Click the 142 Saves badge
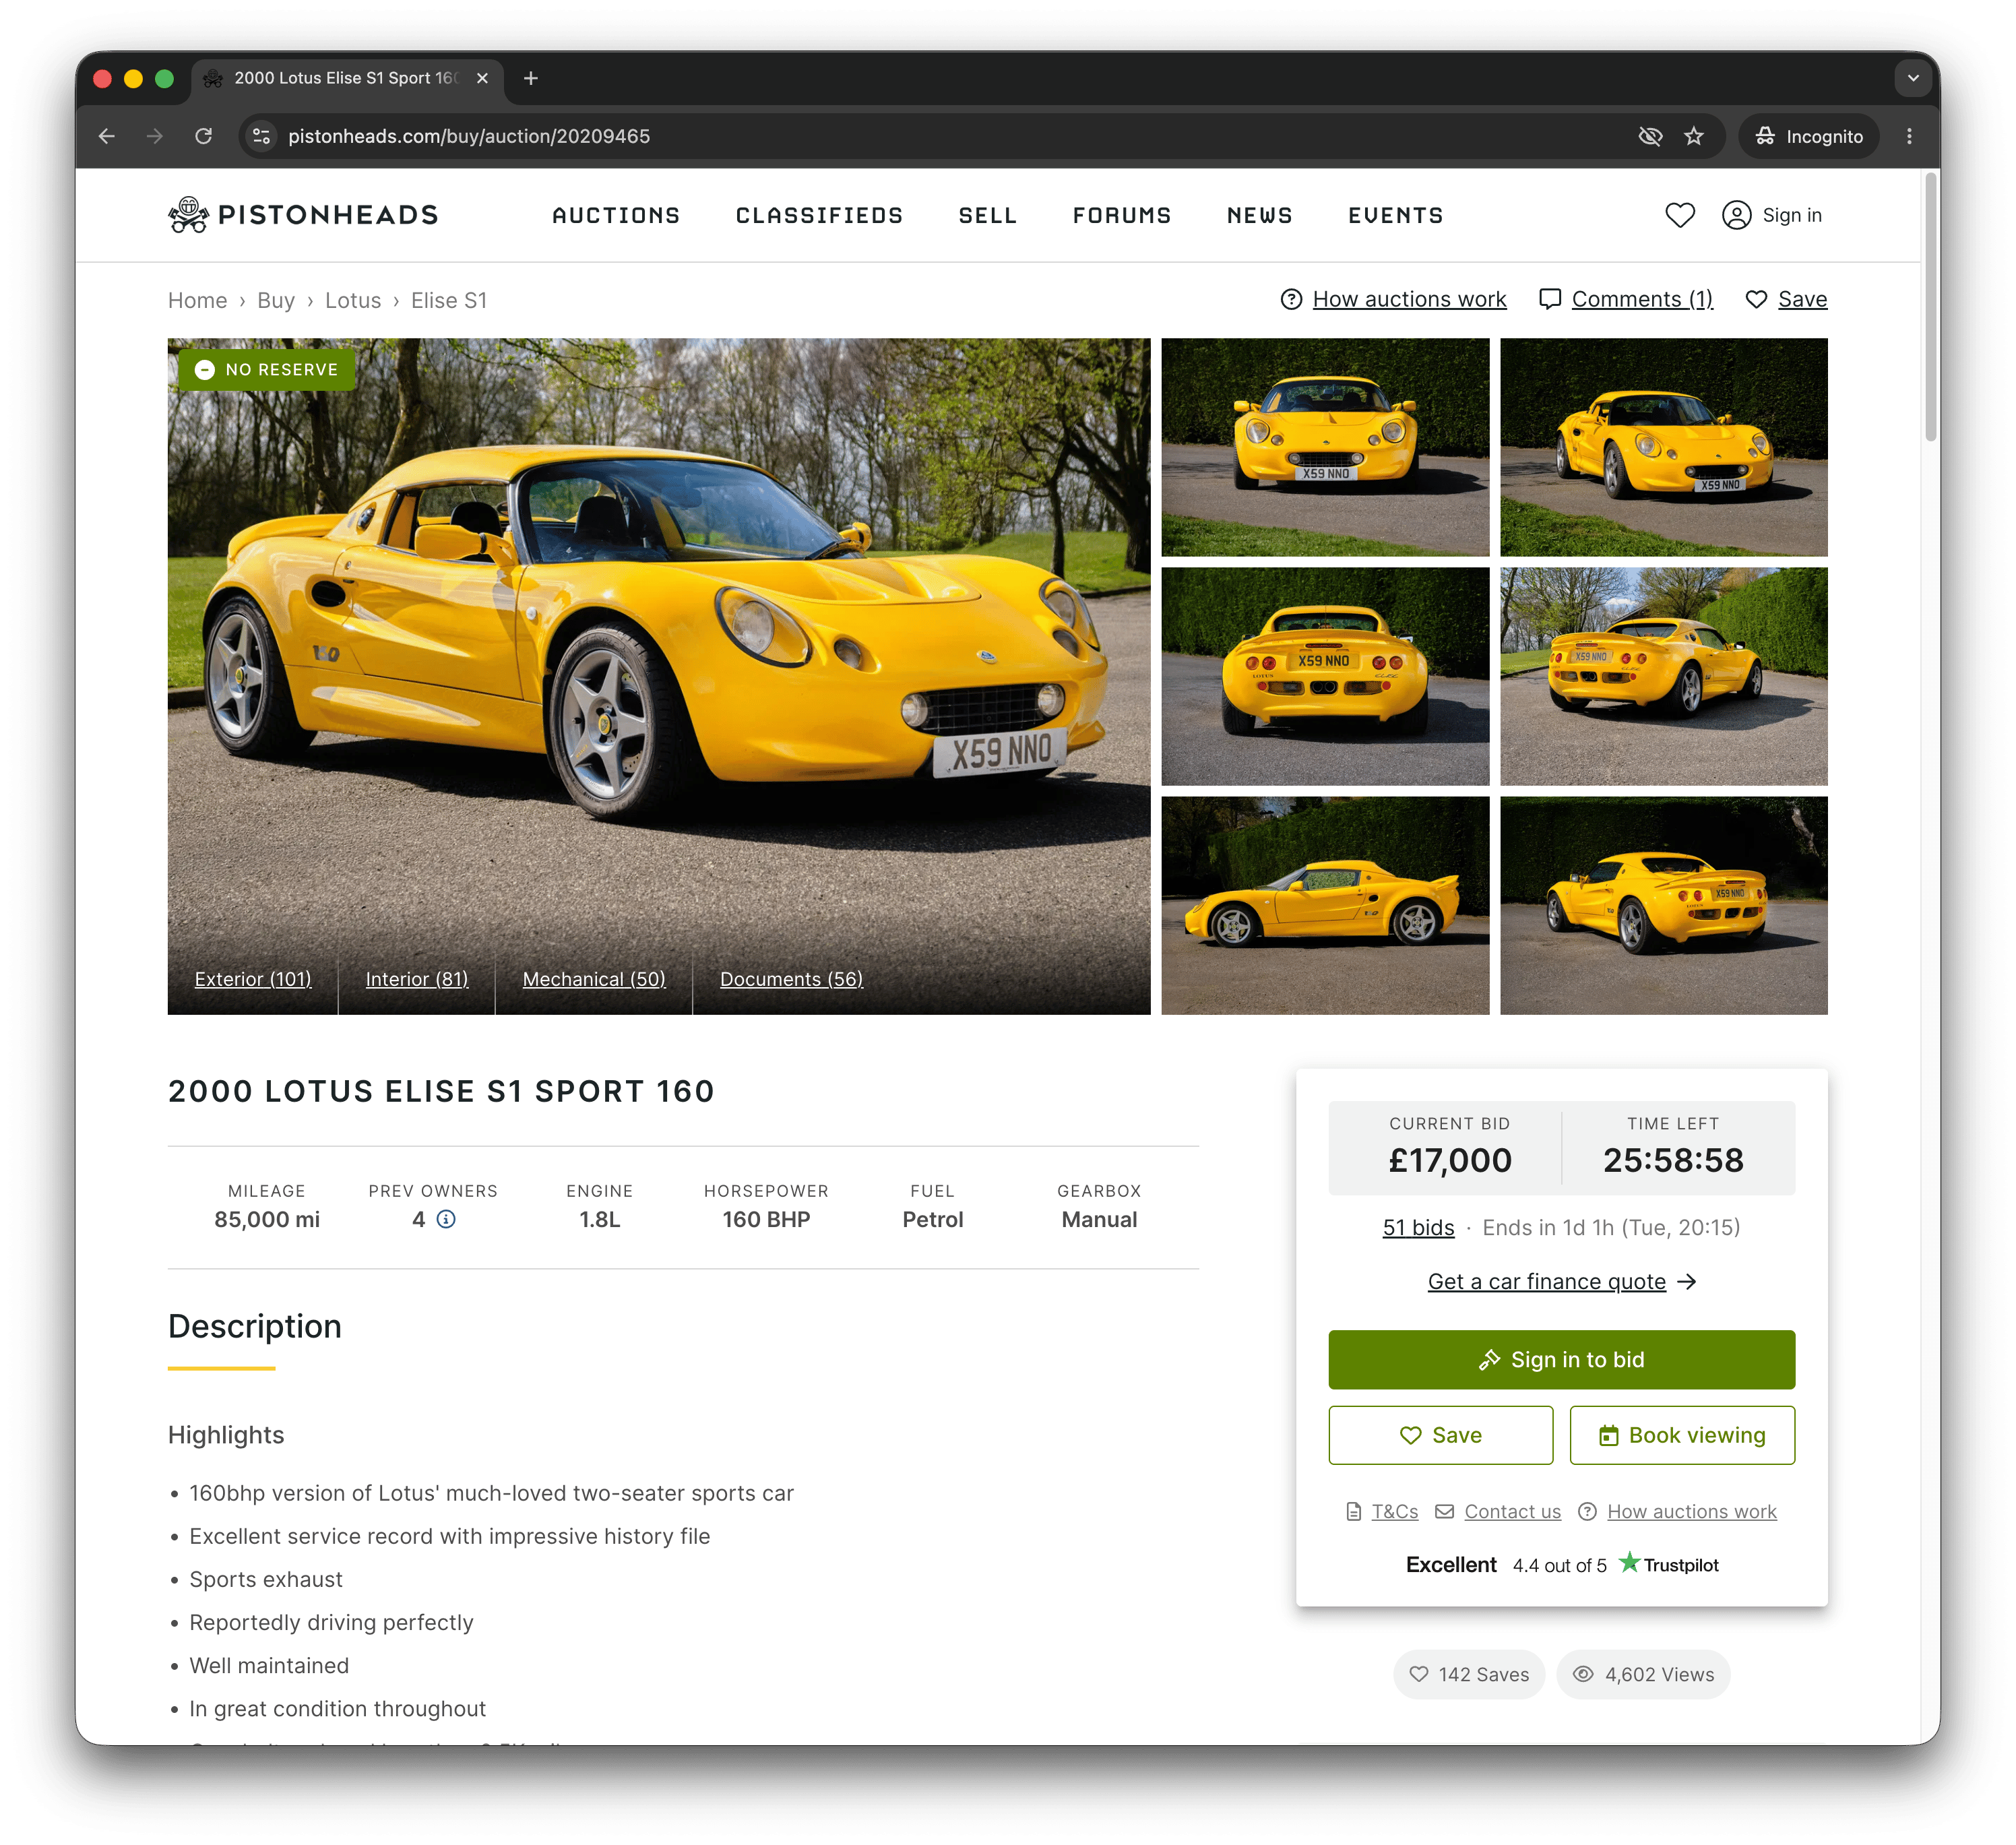This screenshot has height=1845, width=2016. tap(1468, 1674)
